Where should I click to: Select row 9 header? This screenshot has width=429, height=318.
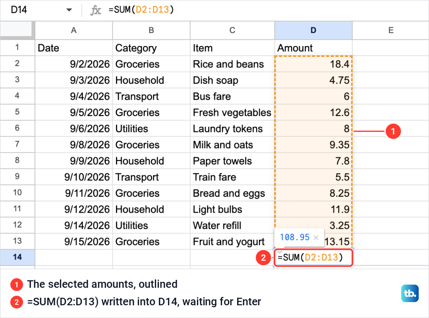pyautogui.click(x=17, y=177)
